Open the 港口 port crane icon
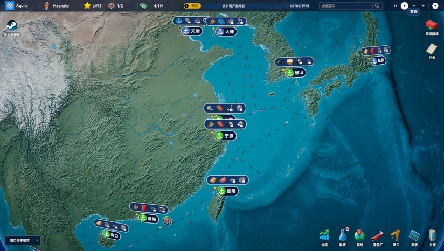This screenshot has height=251, width=444. [396, 235]
